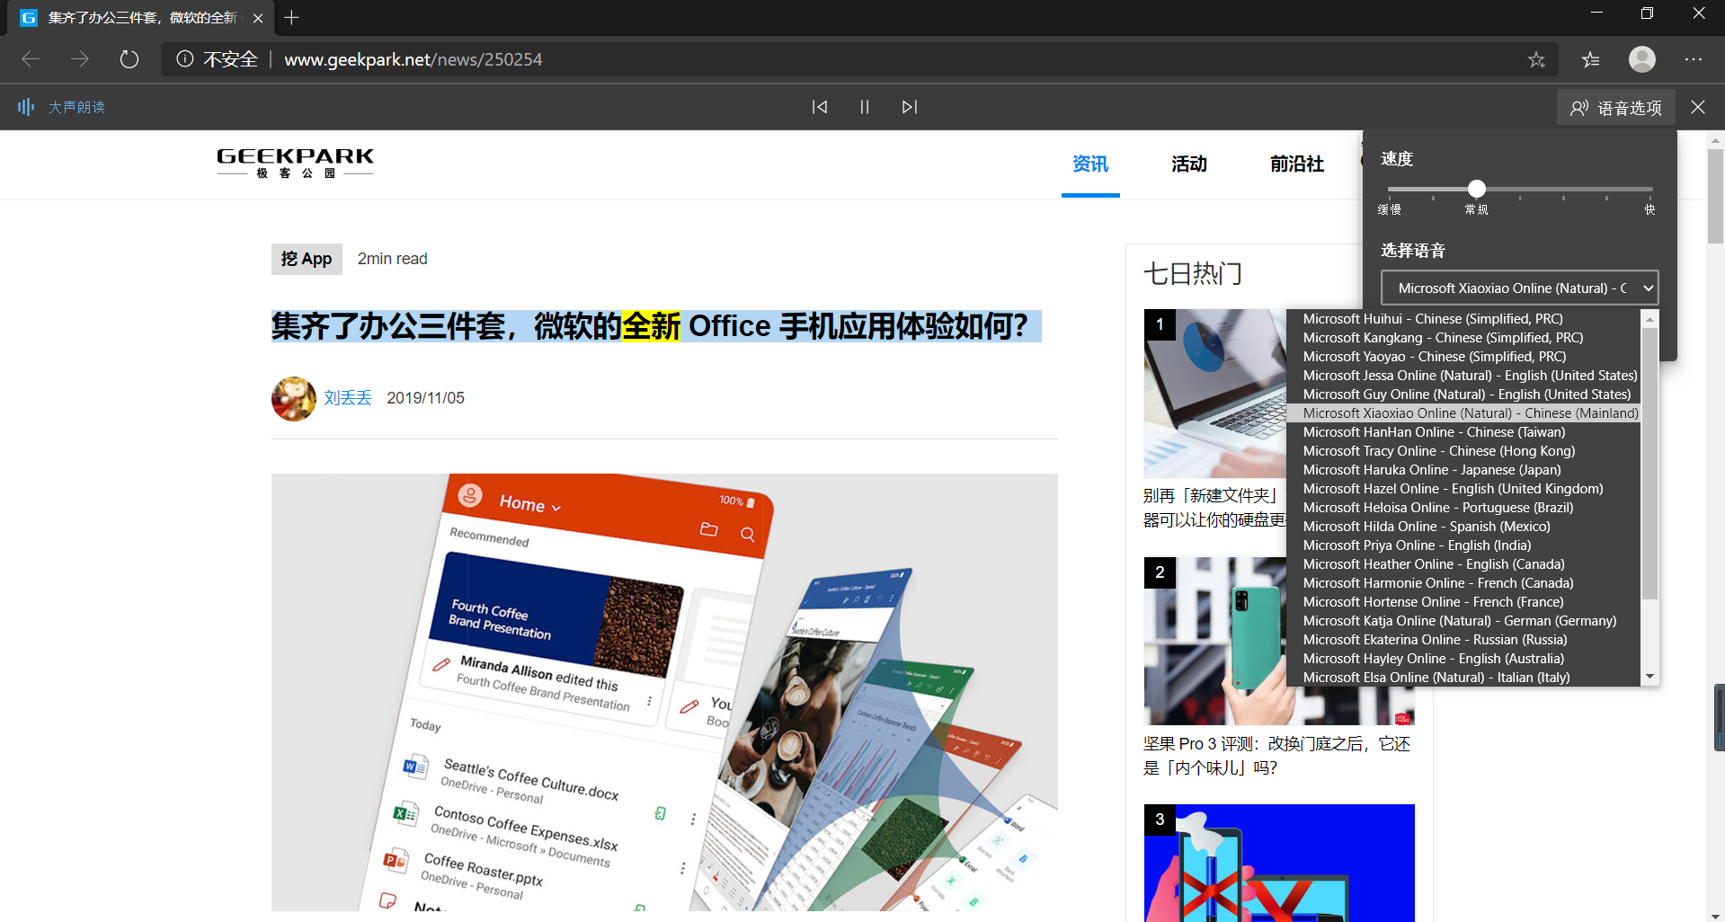
Task: Select Microsoft Haruka Online Japanese voice
Action: click(1463, 470)
